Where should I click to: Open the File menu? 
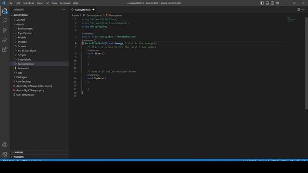coord(11,3)
